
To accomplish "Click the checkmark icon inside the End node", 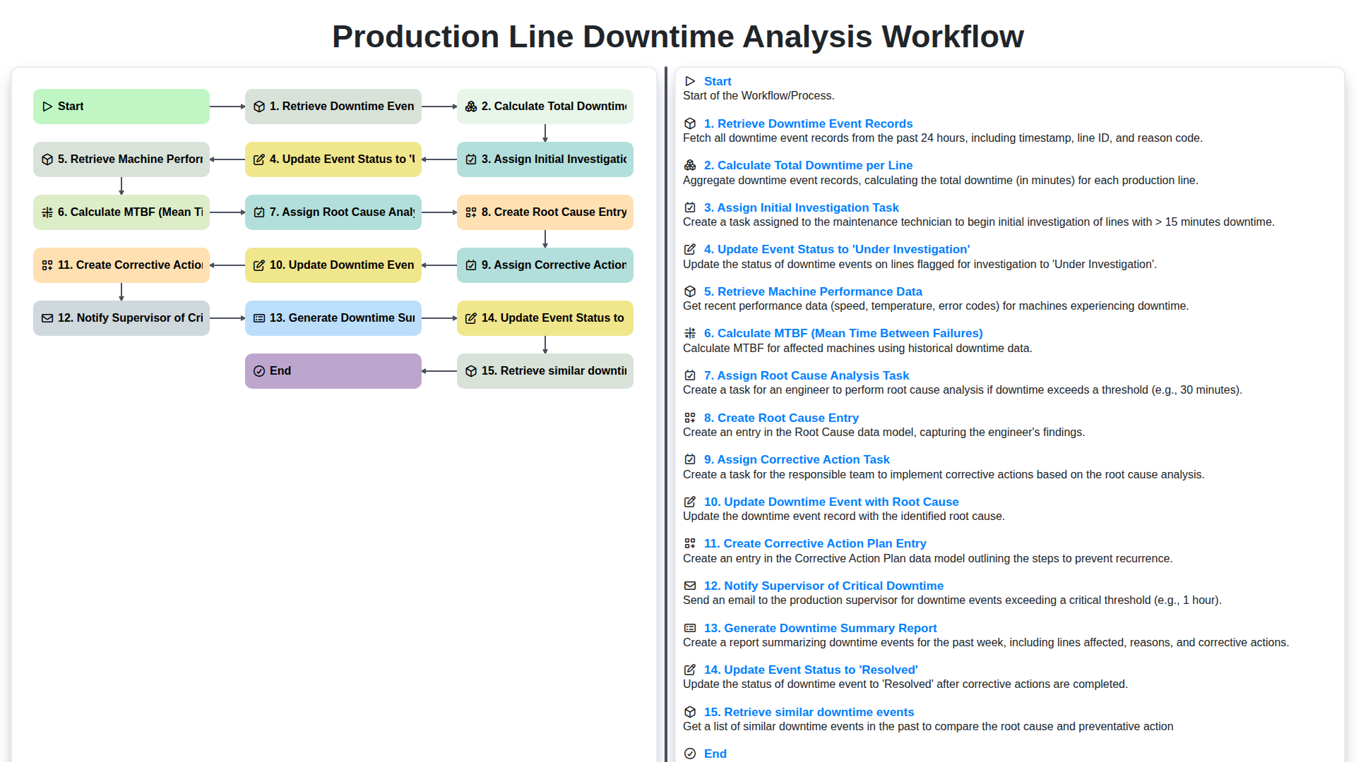I will click(x=259, y=370).
